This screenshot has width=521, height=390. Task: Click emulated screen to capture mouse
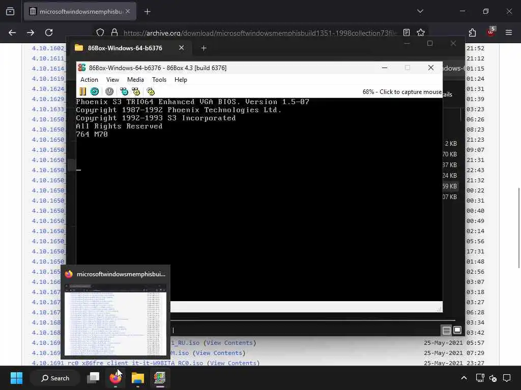[259, 199]
